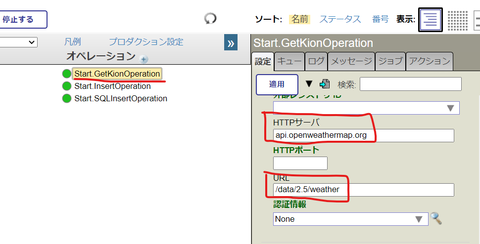Image resolution: width=480 pixels, height=244 pixels.
Task: Open the category select box at left
Action: [x=19, y=42]
